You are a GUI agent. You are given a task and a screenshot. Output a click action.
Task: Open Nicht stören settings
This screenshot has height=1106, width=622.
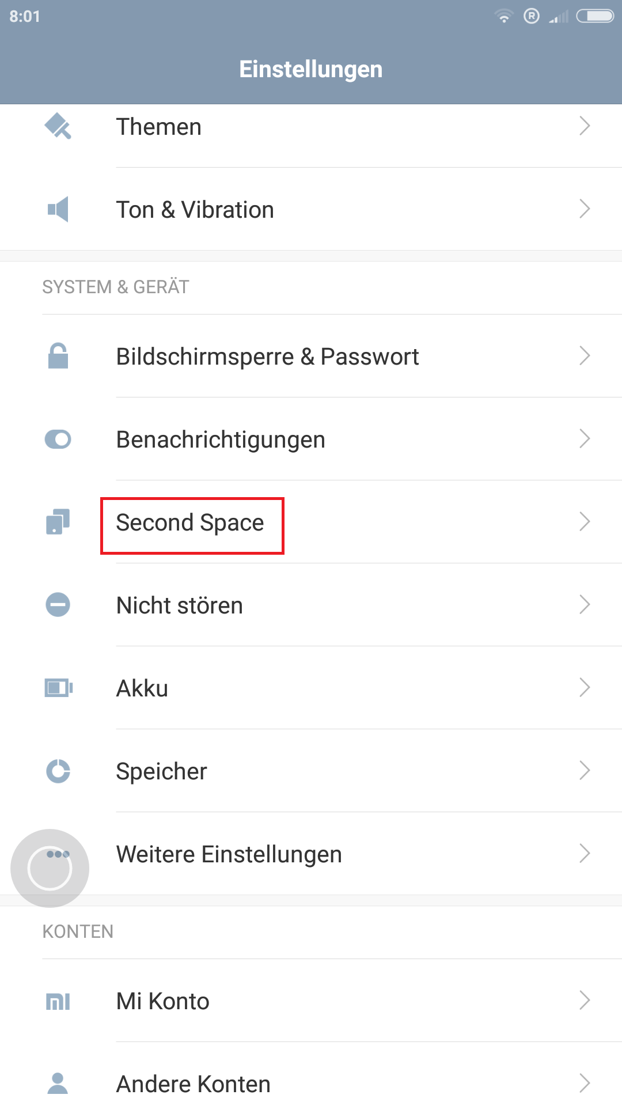pos(311,605)
